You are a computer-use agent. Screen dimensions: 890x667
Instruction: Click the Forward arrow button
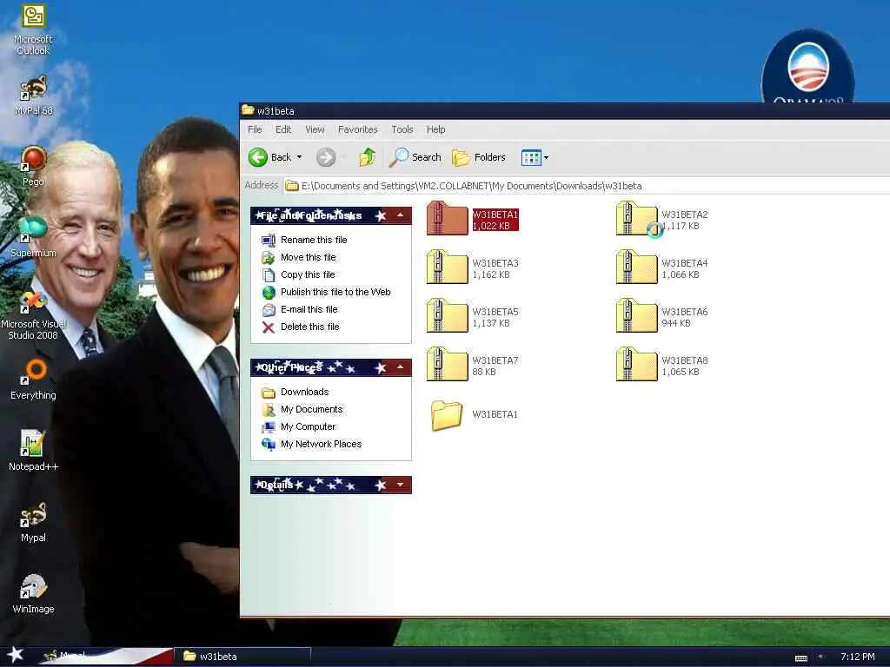(326, 157)
